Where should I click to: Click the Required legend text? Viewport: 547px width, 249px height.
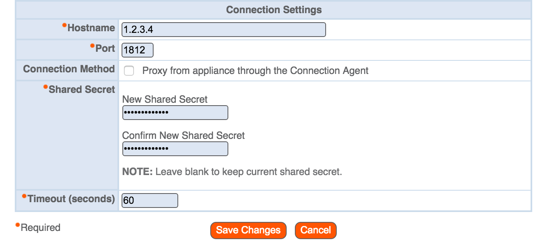(x=40, y=227)
